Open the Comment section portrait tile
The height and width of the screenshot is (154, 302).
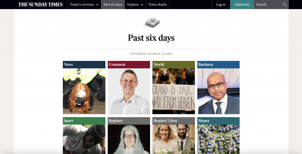click(x=129, y=91)
